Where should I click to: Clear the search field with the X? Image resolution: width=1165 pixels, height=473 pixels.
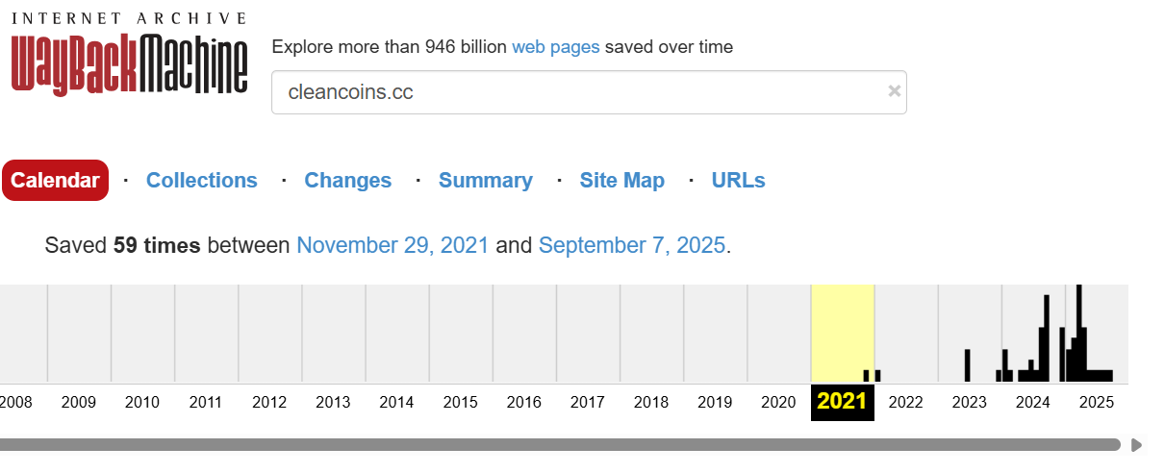(894, 91)
